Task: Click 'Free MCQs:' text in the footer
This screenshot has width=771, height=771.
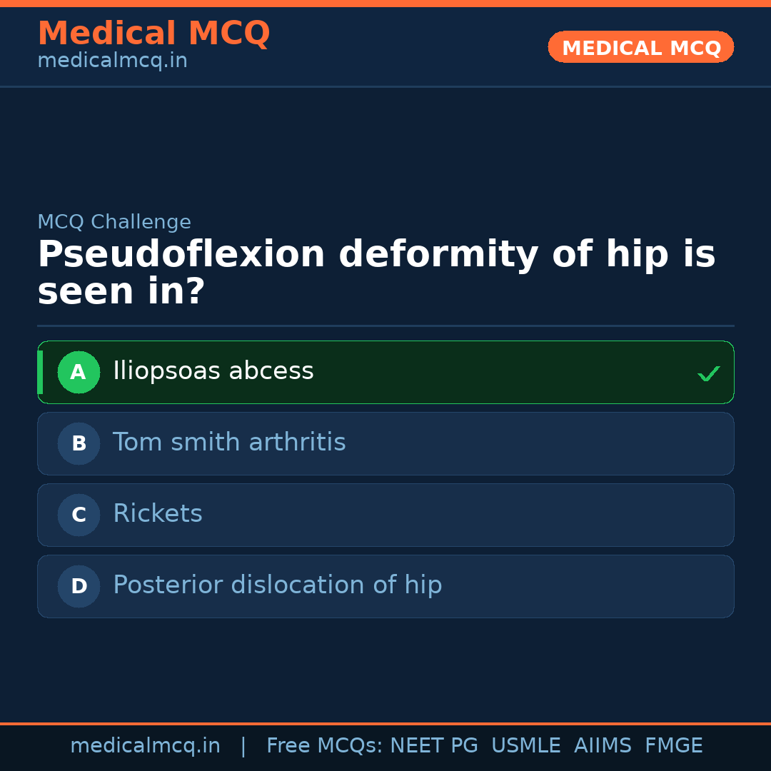Action: (324, 746)
